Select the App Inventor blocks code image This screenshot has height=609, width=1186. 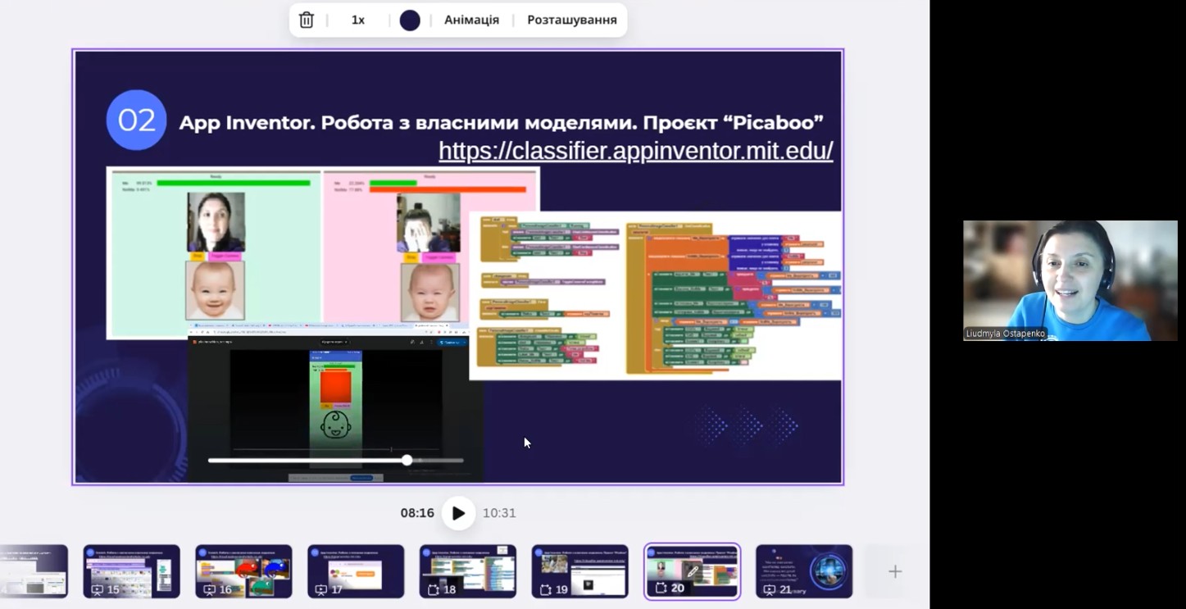click(656, 296)
